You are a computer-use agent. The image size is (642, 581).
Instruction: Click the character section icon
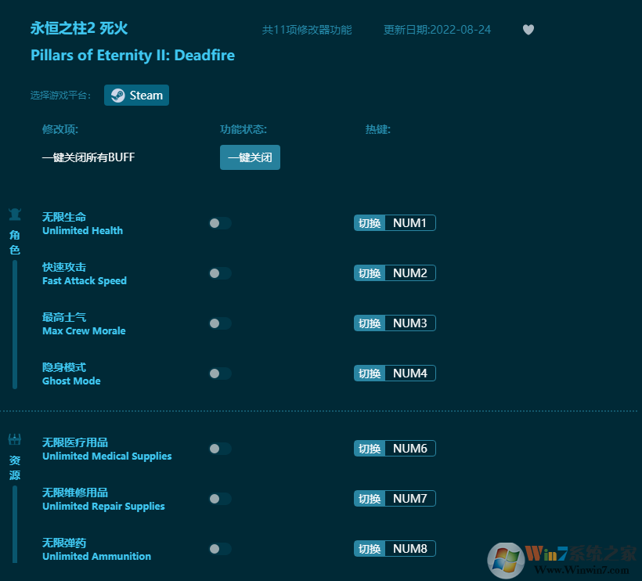click(15, 214)
